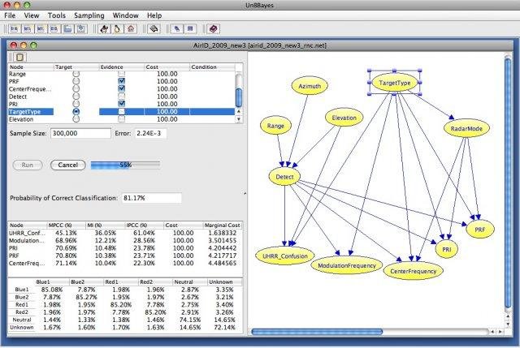Click the toolbar icon left of the penguin
520x348 pixels.
(104, 29)
